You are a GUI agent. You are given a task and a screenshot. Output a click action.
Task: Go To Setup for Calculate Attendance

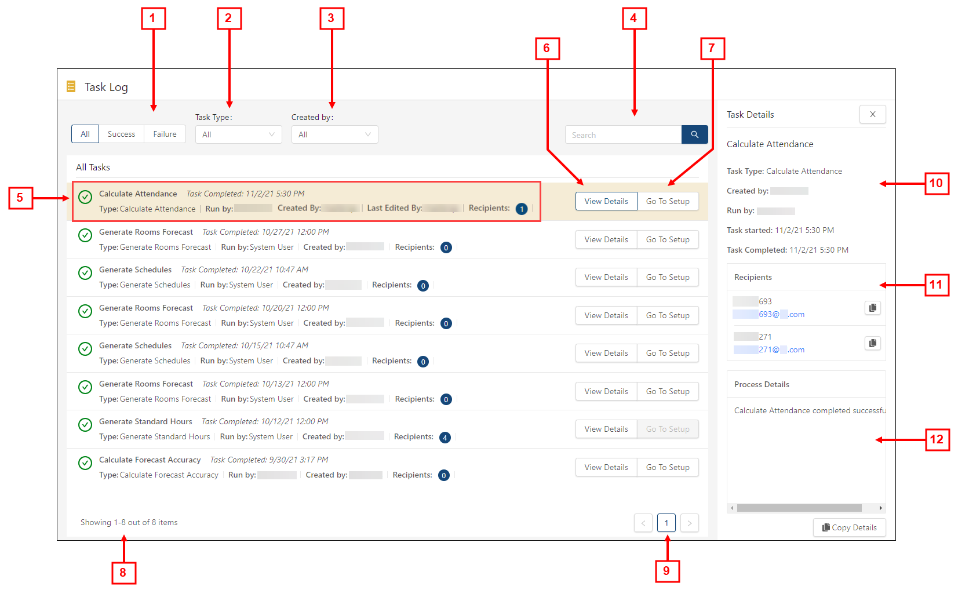(668, 201)
